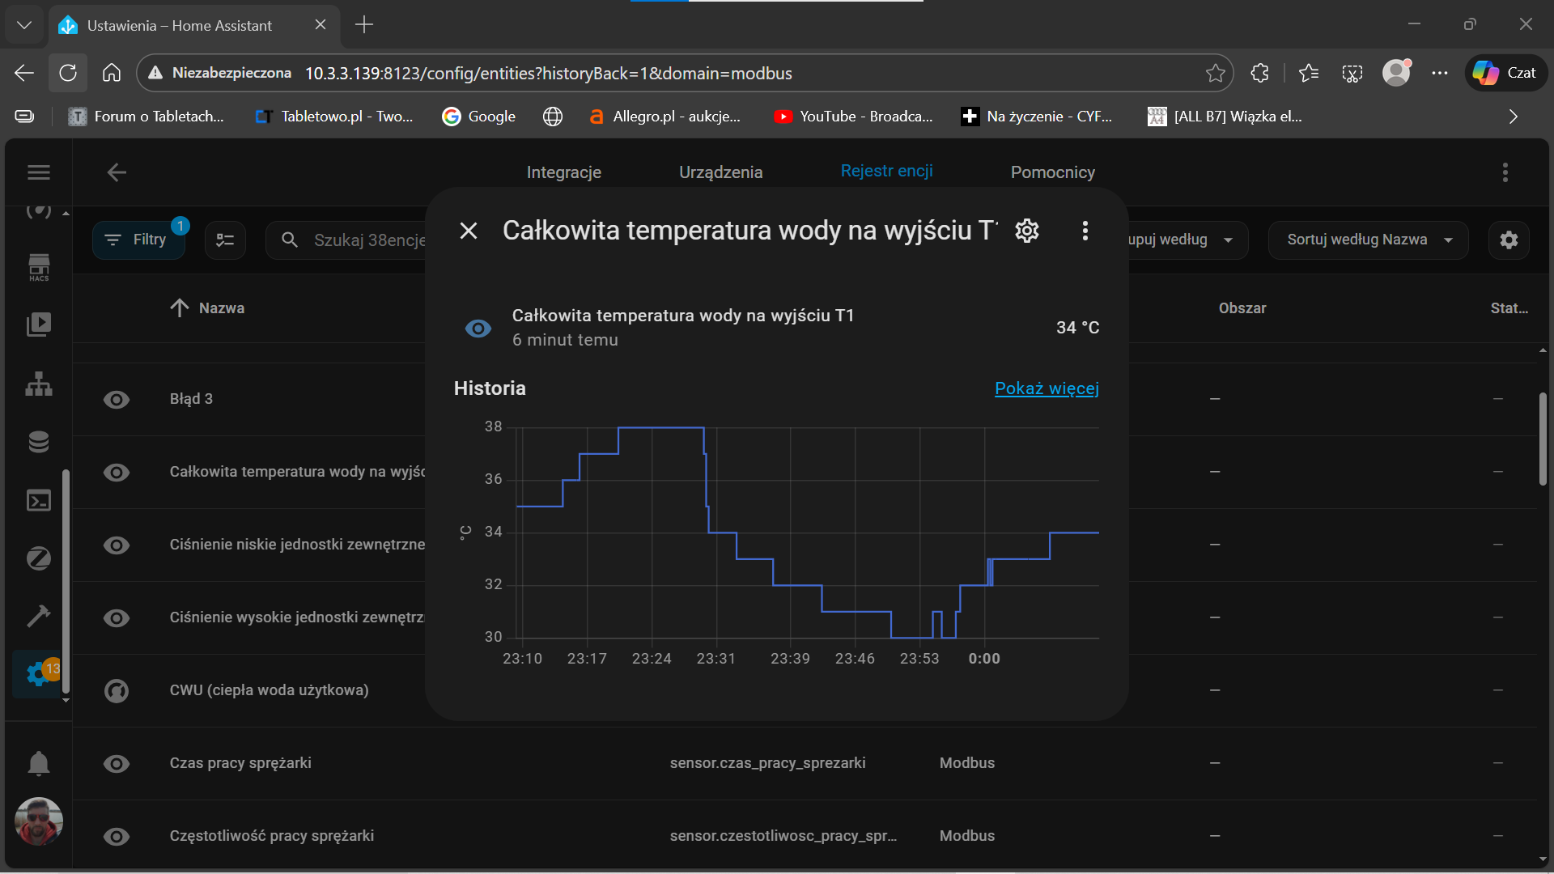1554x874 pixels.
Task: Open notifications bell in sidebar
Action: [x=39, y=763]
